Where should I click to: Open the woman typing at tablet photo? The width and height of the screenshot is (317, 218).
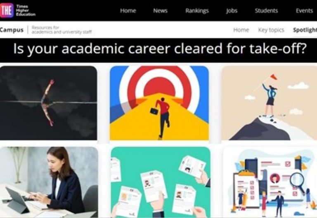[x=49, y=182]
